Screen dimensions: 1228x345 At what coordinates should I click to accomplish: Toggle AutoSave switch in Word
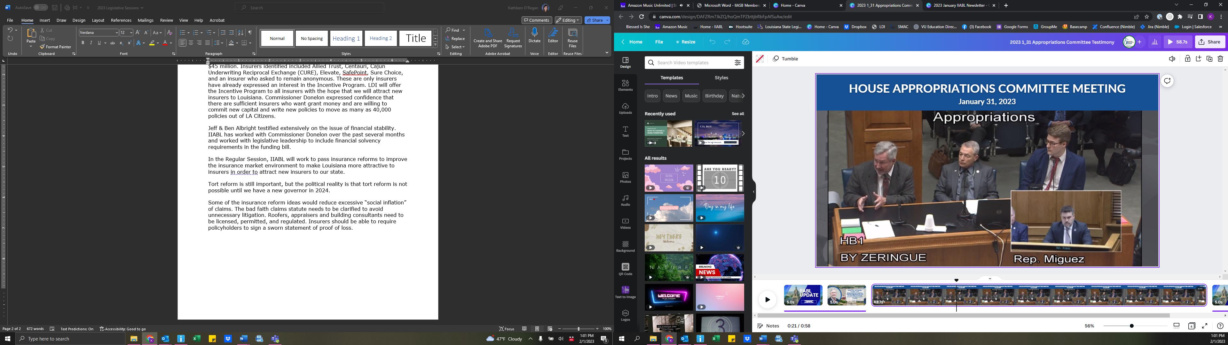41,8
